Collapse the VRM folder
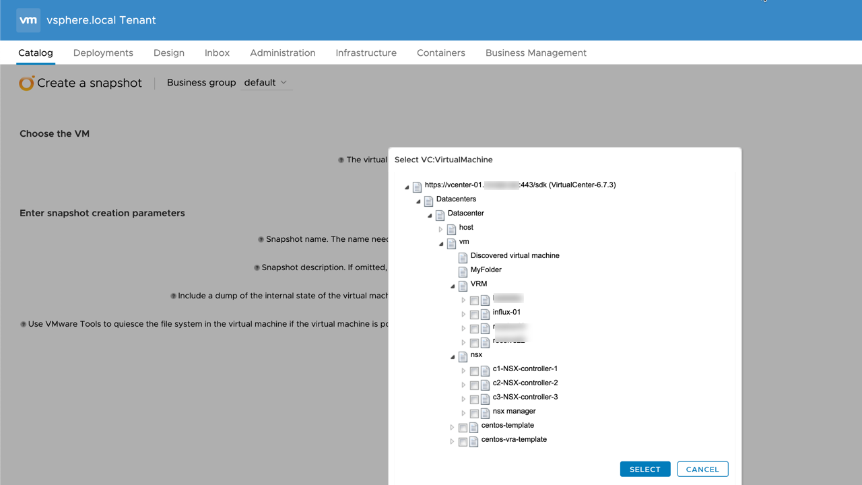This screenshot has height=485, width=862. pyautogui.click(x=453, y=286)
